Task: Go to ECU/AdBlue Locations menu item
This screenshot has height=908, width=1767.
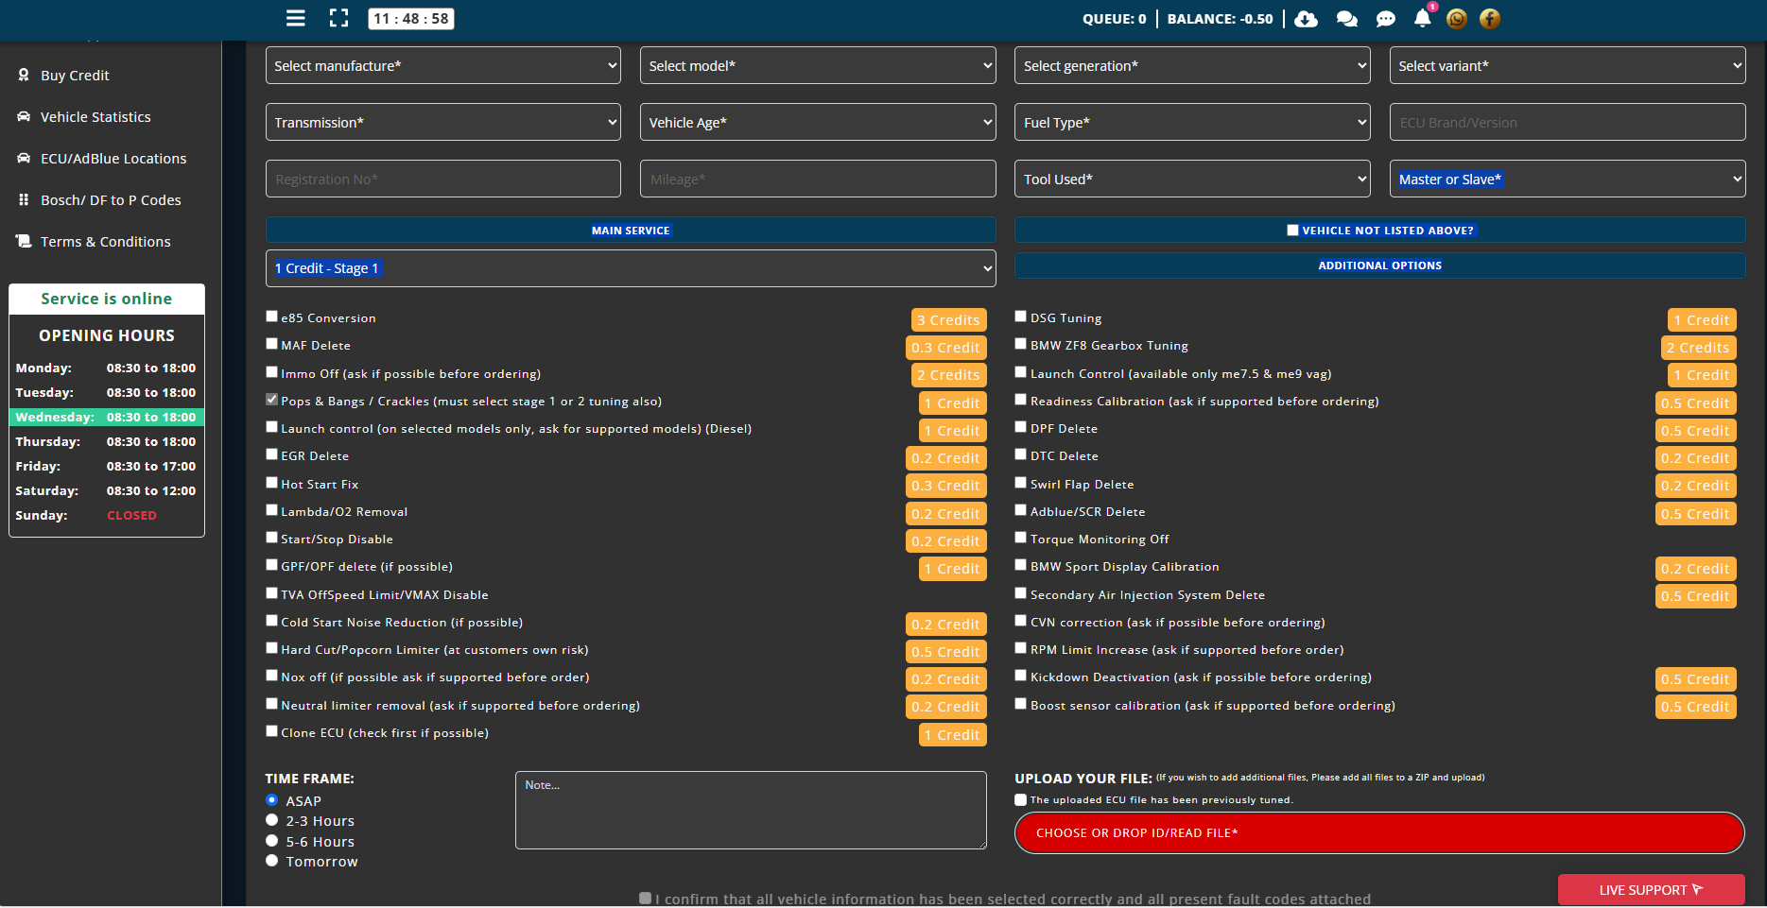Action: [x=113, y=159]
